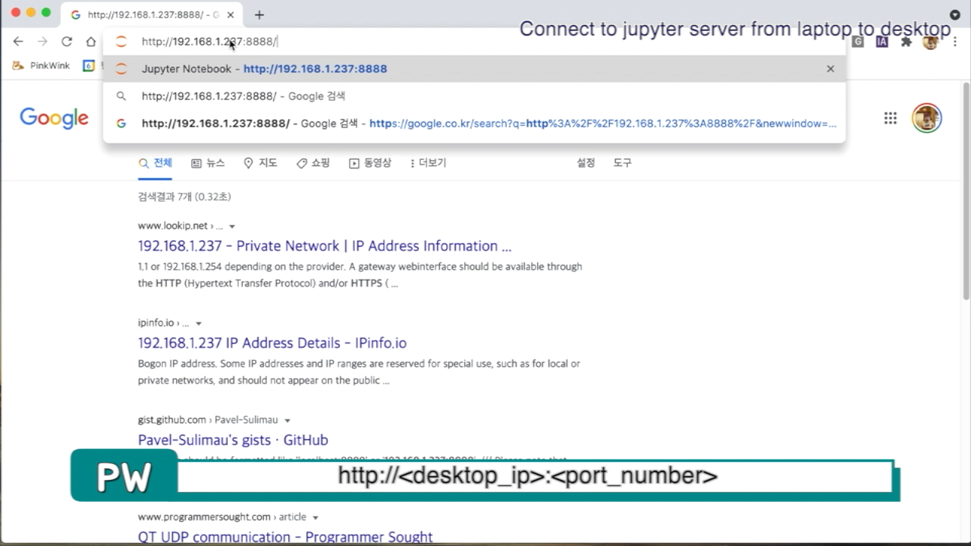Open a new tab with plus button
The width and height of the screenshot is (971, 546).
pos(259,14)
